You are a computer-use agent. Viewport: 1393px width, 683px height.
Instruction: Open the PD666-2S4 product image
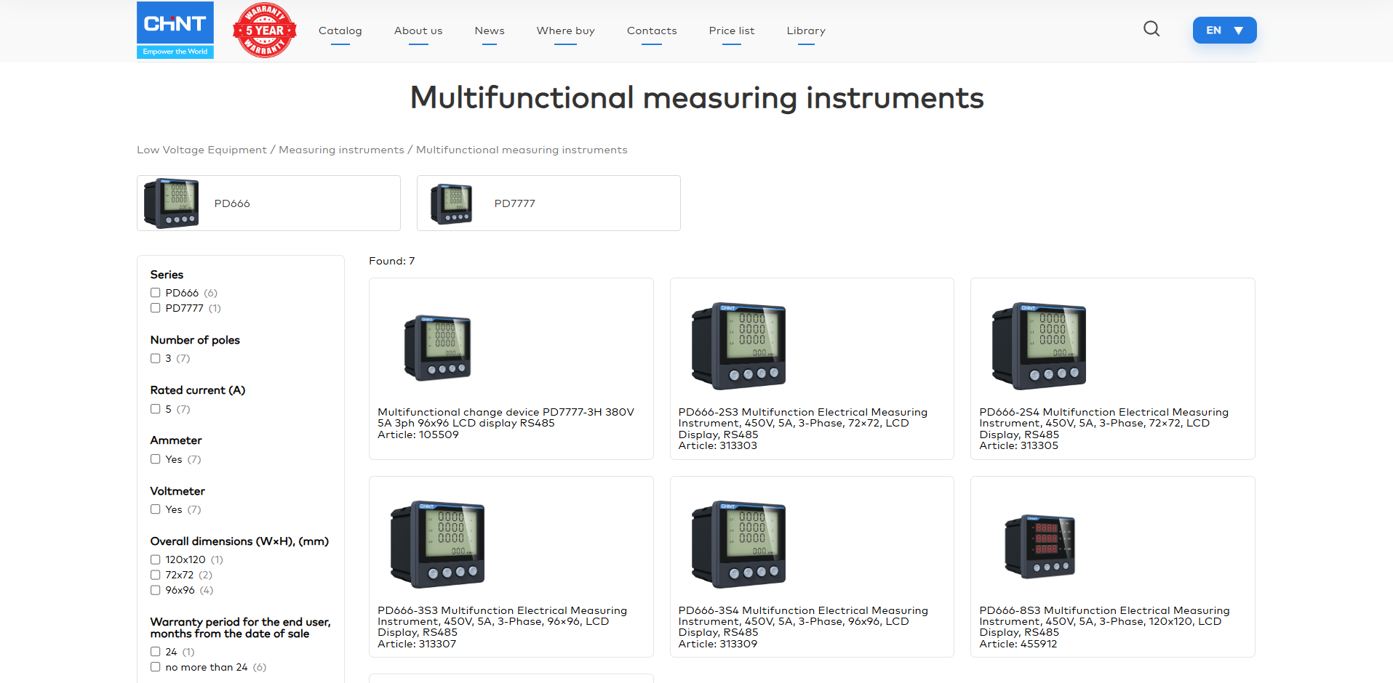pos(1039,346)
